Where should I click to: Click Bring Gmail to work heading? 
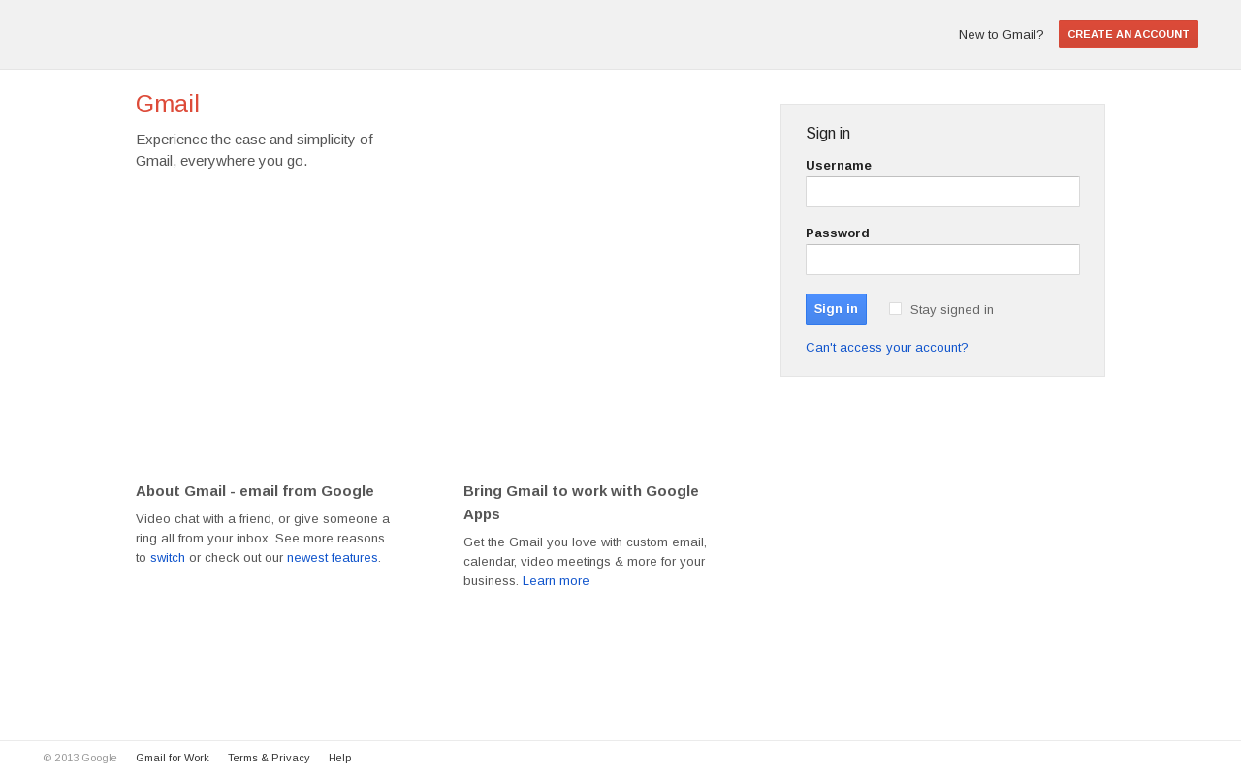pos(581,503)
